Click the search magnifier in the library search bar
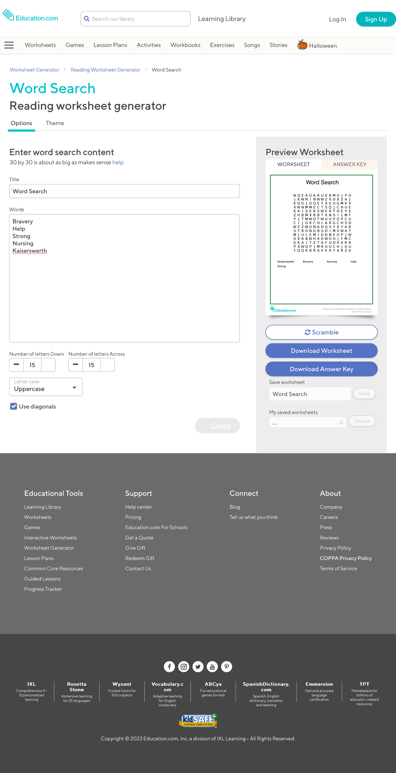This screenshot has height=773, width=396. pos(87,18)
